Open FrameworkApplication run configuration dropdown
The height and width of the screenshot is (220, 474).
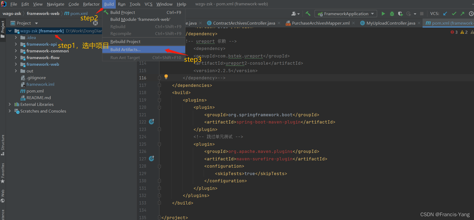tap(346, 14)
